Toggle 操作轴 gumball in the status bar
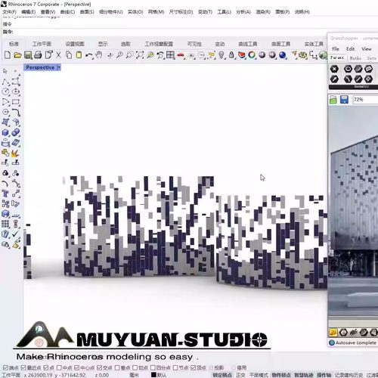378x378 pixels. click(x=324, y=375)
